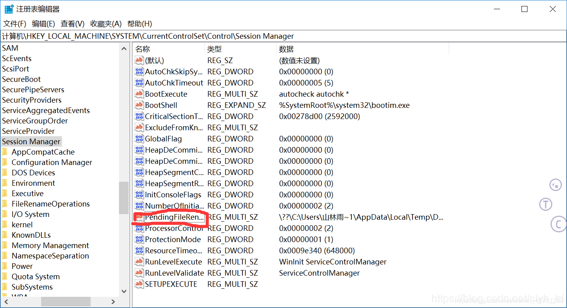Open the 帮助(H) menu
This screenshot has height=308, width=567.
(x=140, y=24)
